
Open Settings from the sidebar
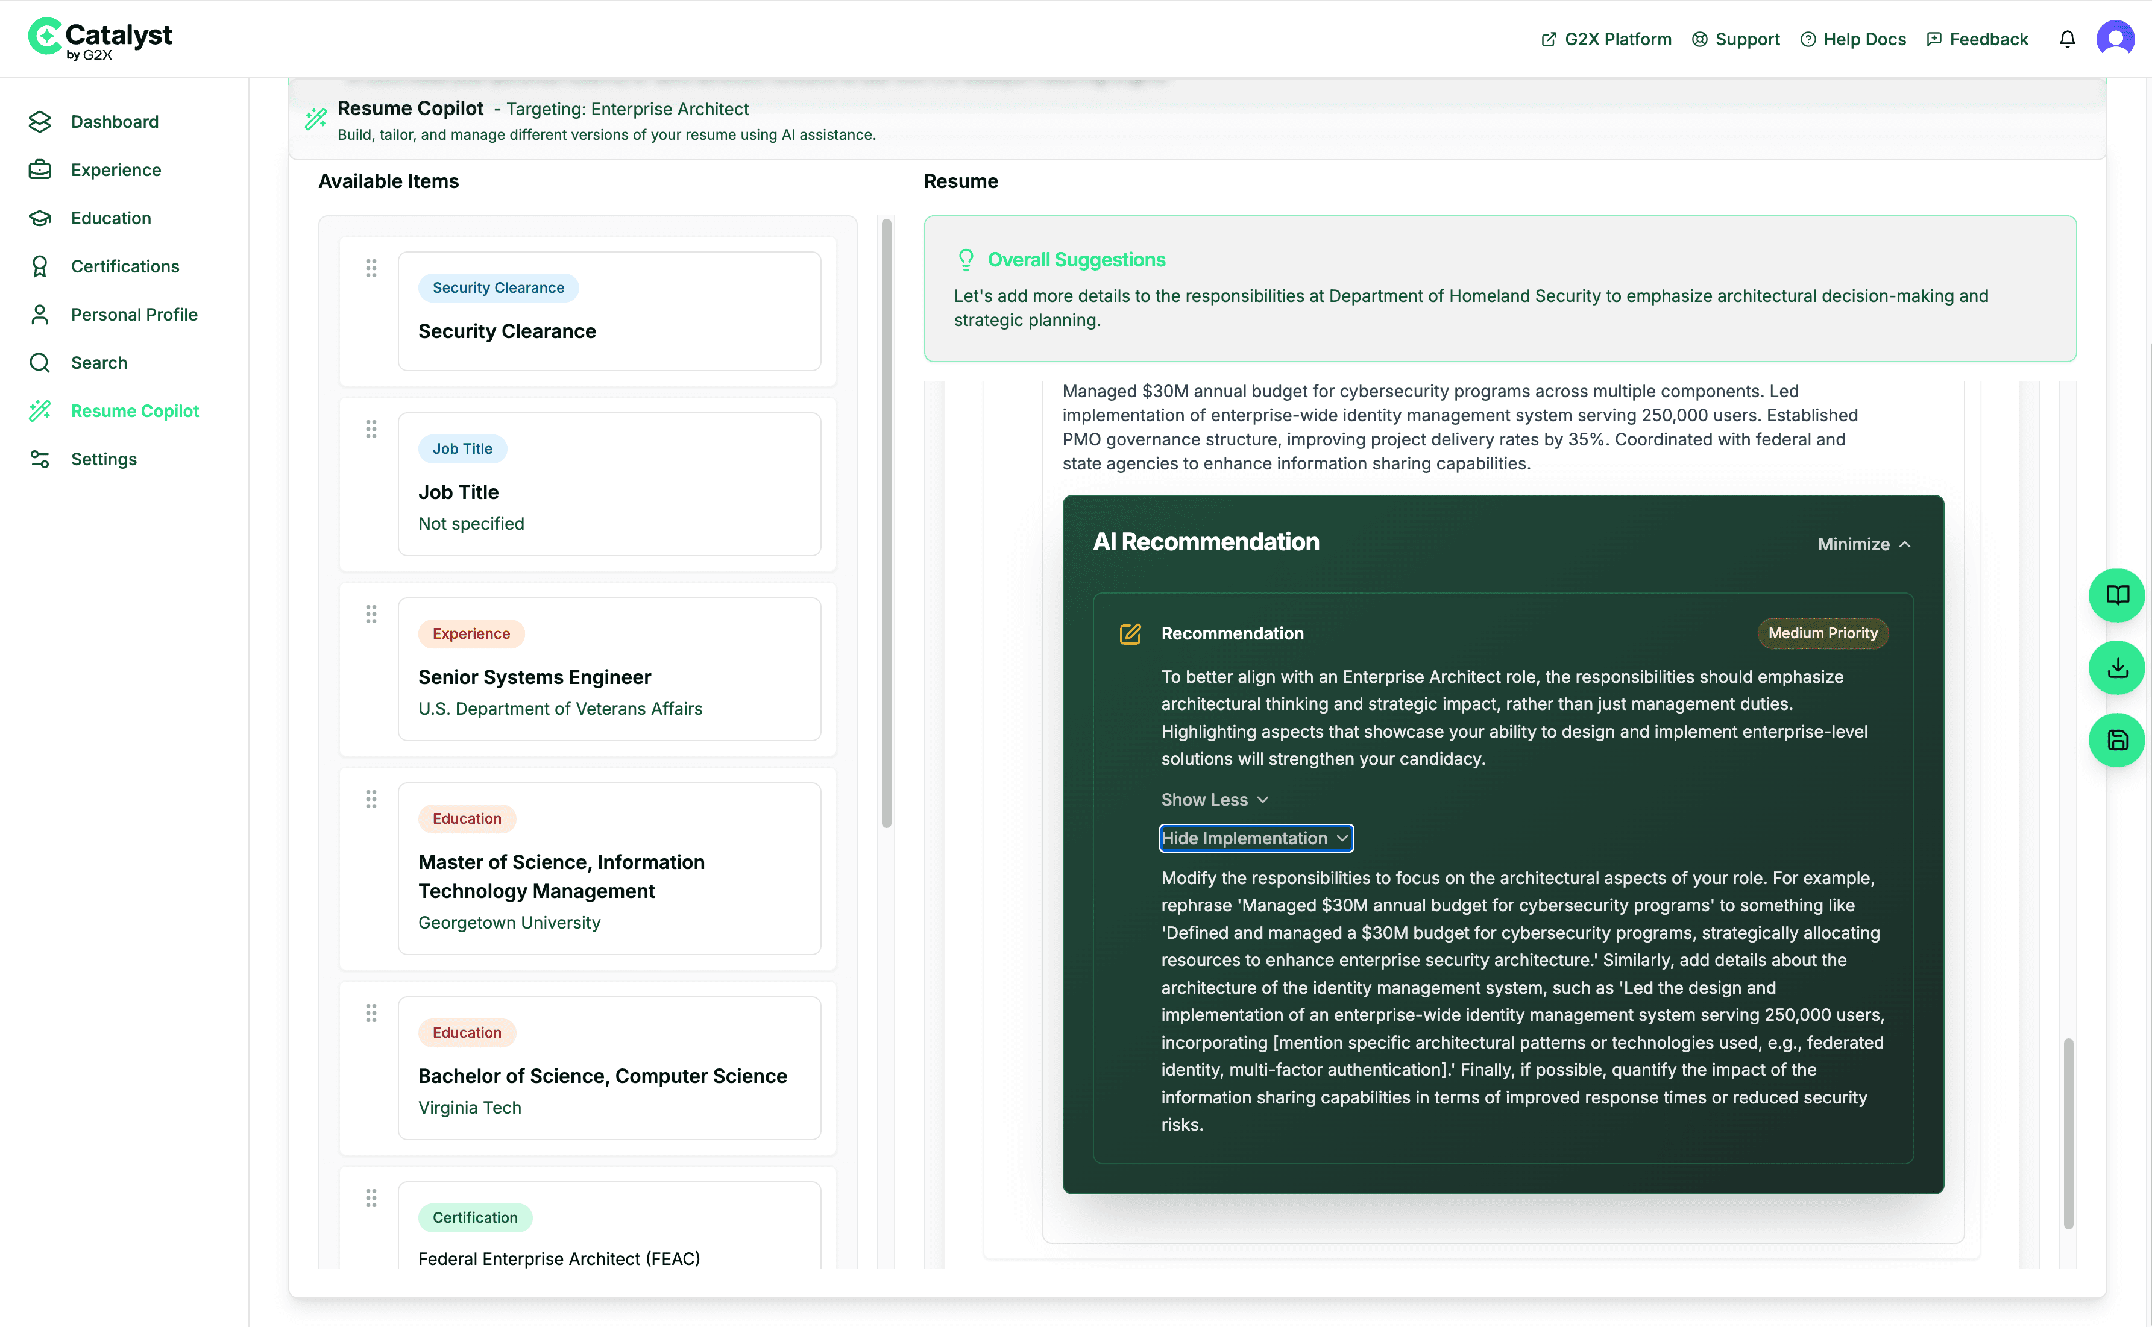tap(104, 459)
